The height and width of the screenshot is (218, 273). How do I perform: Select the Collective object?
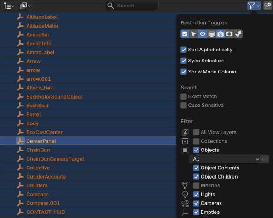point(38,168)
